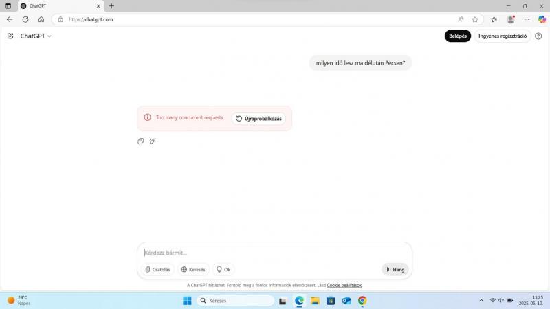Click the Újrapróbálkozás retry button

tap(258, 118)
